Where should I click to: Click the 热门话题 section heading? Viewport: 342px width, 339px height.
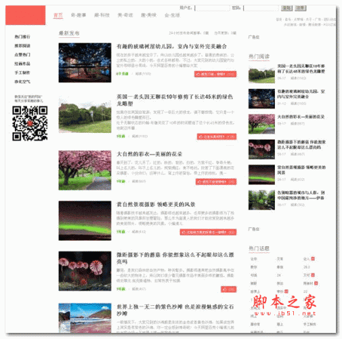(259, 249)
